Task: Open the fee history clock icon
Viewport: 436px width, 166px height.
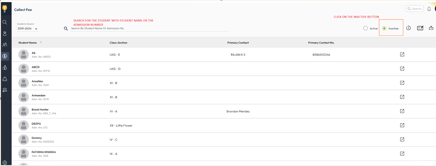Action: 408,28
